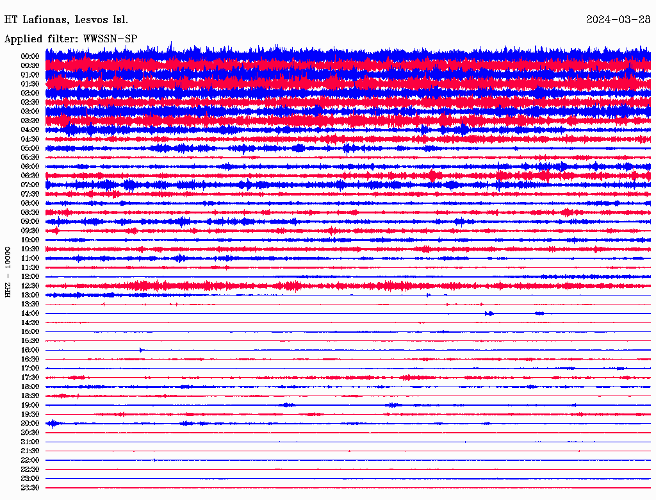Select the 20:30 time row label
This screenshot has width=656, height=500.
[30, 433]
